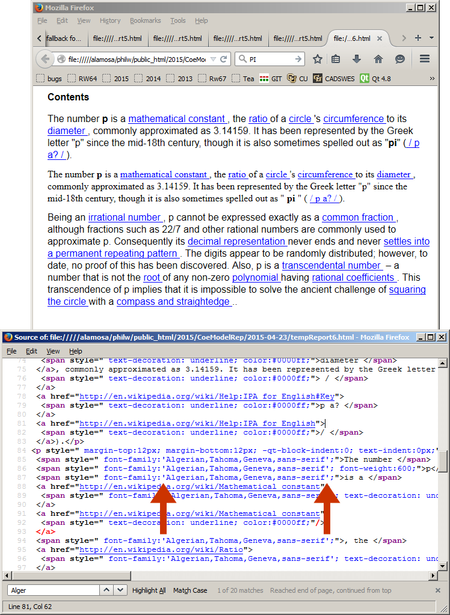Follow the 'transcendental number' link
Screen dimensions: 450x615
click(332, 266)
